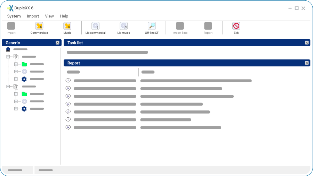Click the info icon of last report row
The width and height of the screenshot is (313, 176).
click(68, 127)
